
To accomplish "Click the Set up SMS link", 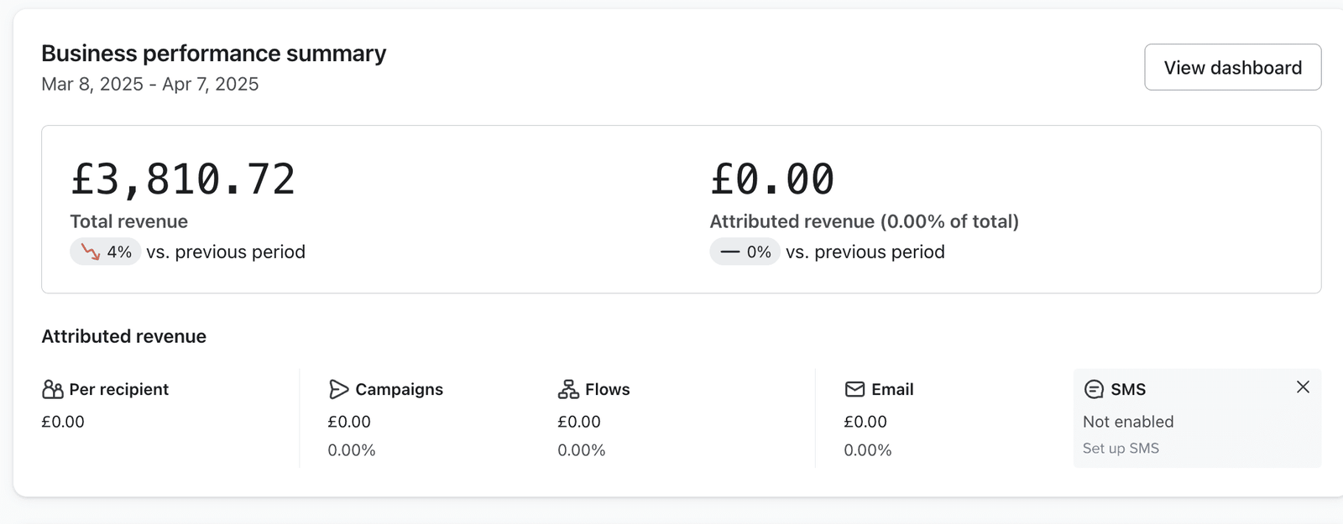I will coord(1121,449).
